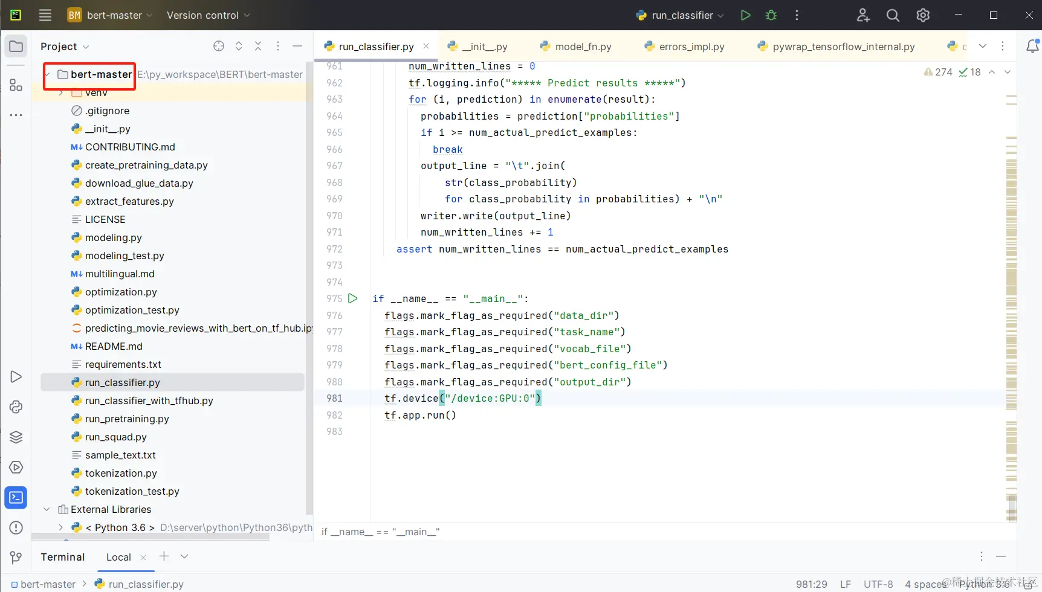Click bert-master breadcrumb in status bar
Viewport: 1042px width, 592px height.
(44, 584)
